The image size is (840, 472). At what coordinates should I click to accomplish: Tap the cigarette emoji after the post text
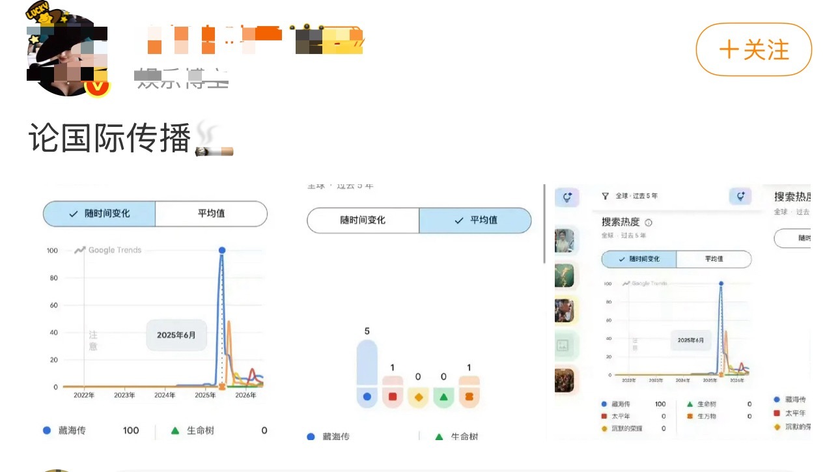point(214,139)
